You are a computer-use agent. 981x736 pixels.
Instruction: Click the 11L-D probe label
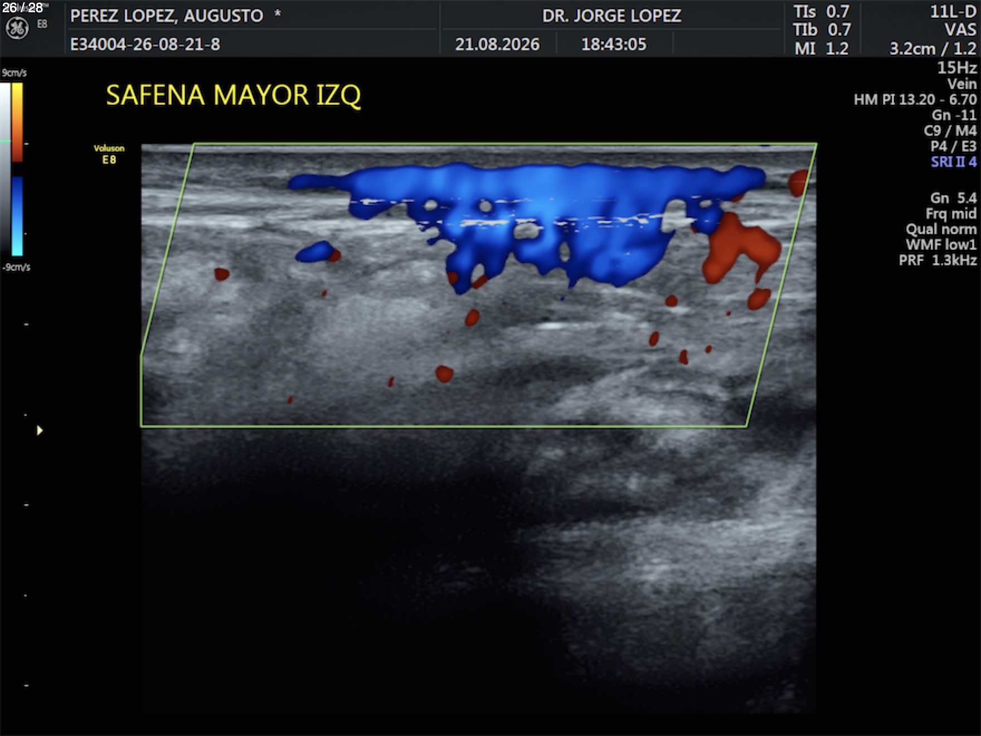coord(953,12)
